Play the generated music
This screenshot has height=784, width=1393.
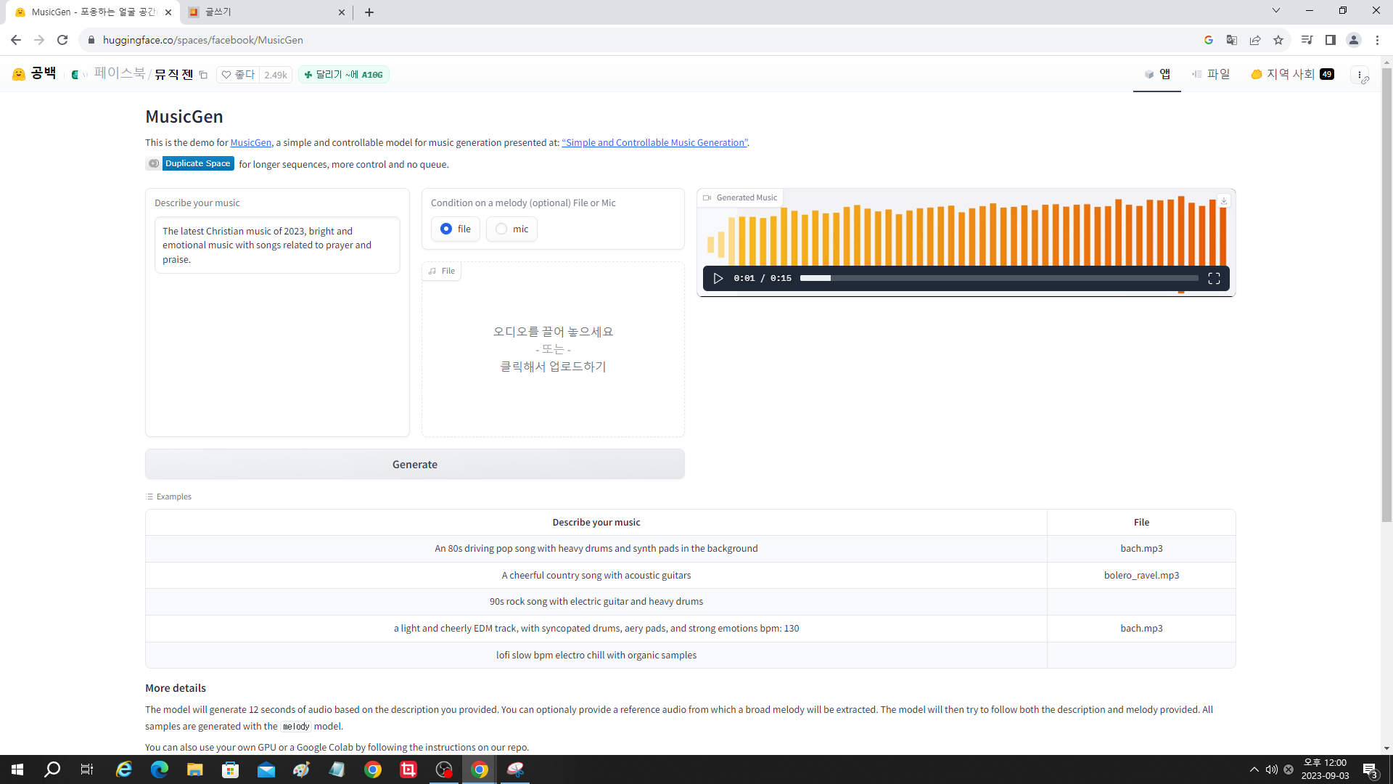(x=718, y=278)
